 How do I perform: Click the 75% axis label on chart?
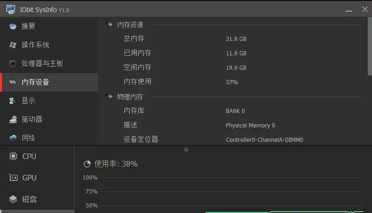(92, 192)
